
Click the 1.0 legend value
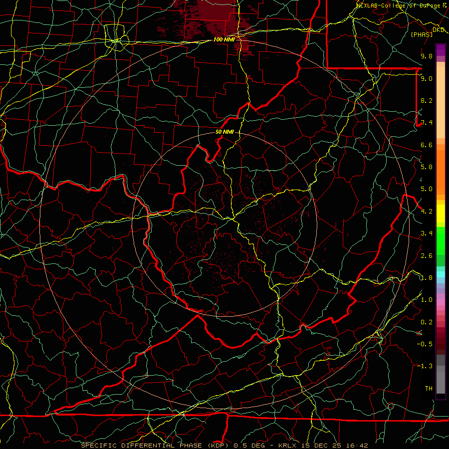(x=427, y=300)
